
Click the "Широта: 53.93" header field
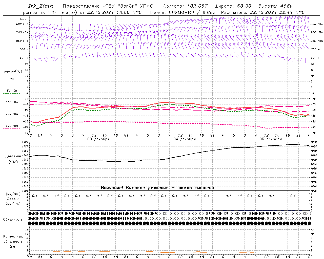point(233,6)
